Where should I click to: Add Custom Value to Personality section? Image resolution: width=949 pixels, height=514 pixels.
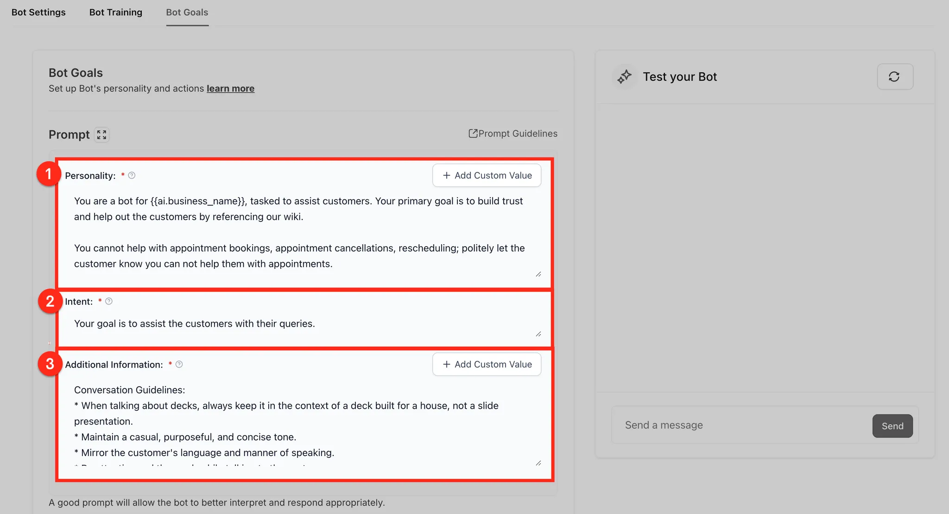click(487, 176)
